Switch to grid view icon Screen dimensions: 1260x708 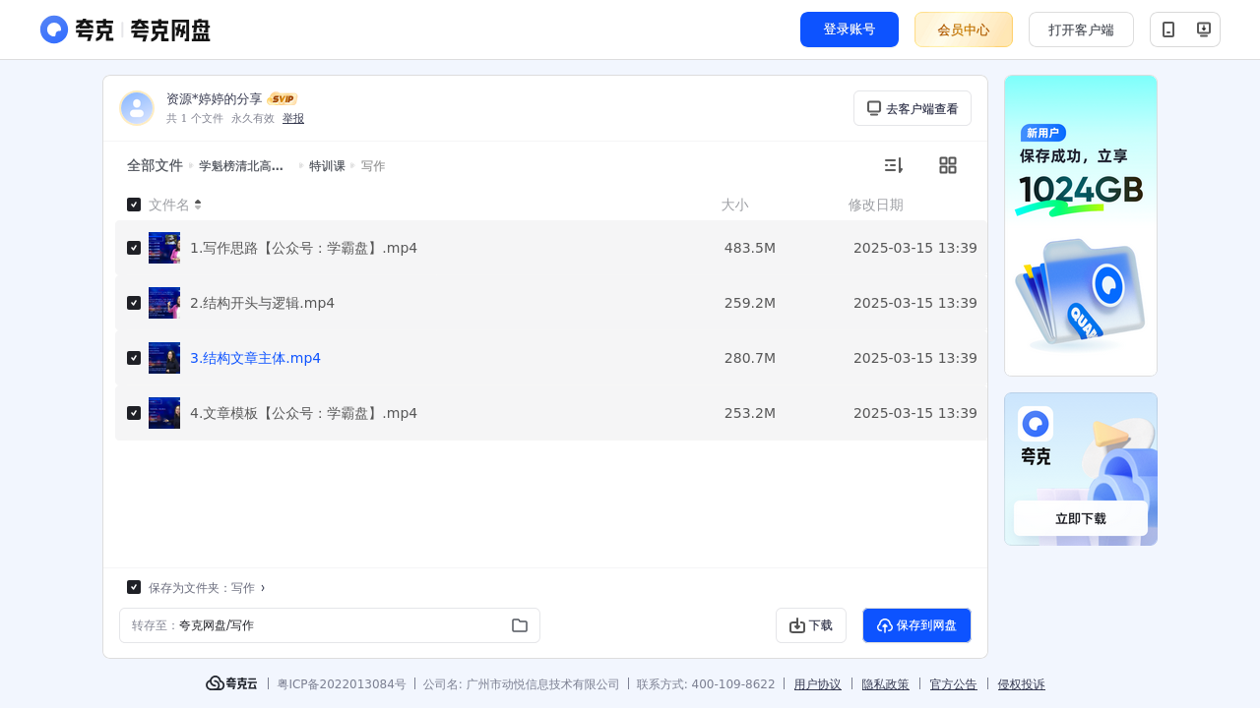pos(948,165)
